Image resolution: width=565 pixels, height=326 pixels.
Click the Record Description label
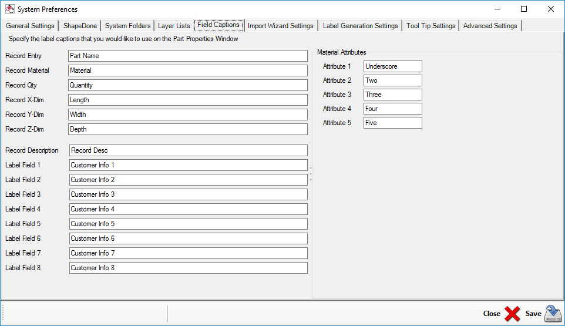pyautogui.click(x=32, y=150)
